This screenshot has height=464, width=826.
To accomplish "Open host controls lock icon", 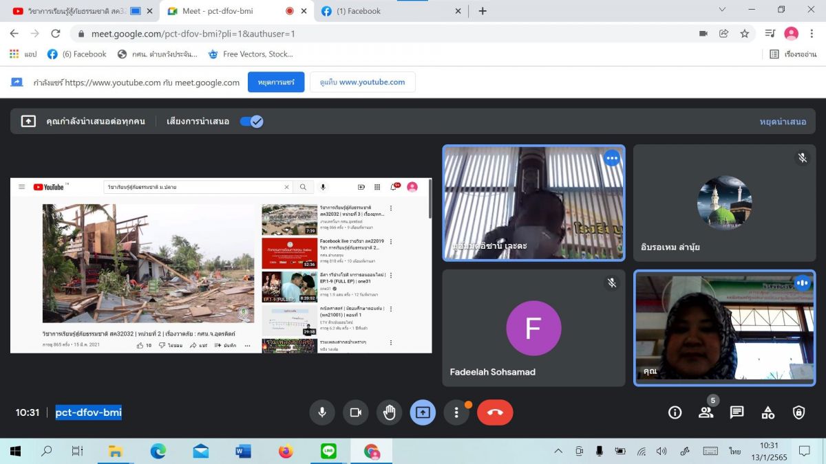I will point(798,412).
